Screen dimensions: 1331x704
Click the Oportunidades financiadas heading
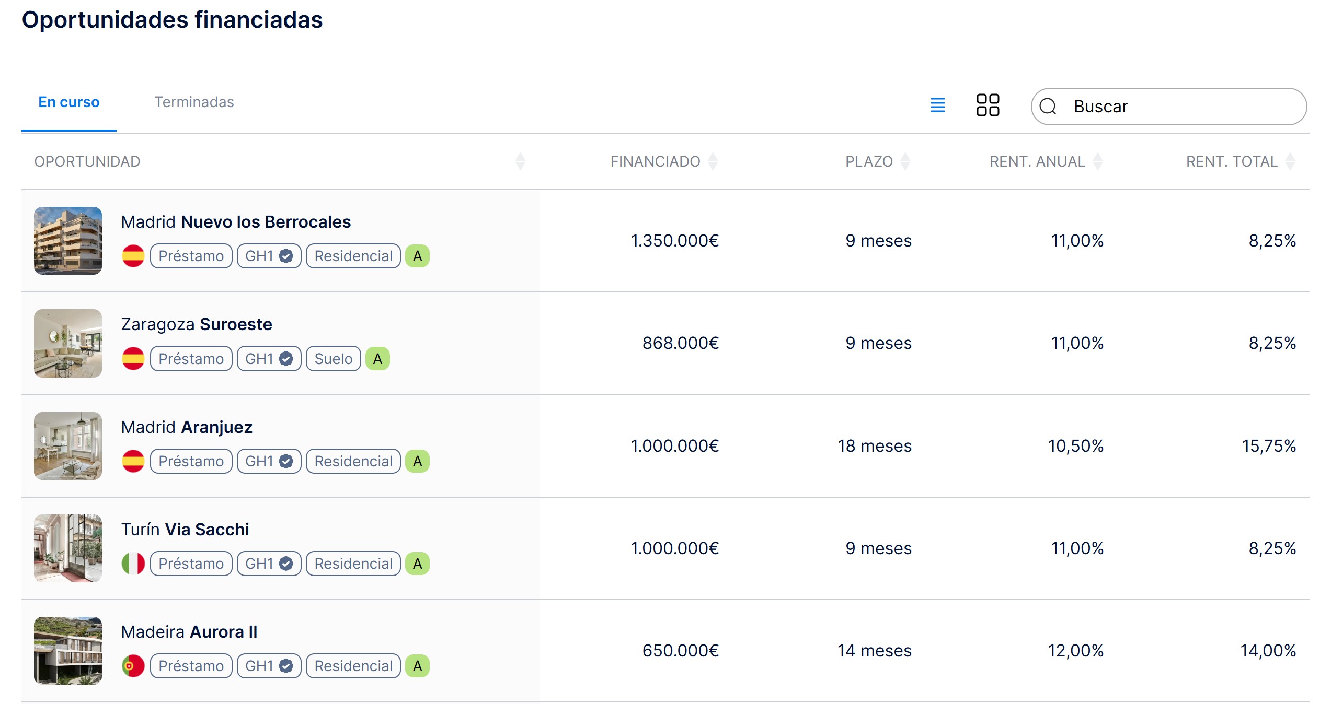(x=173, y=20)
